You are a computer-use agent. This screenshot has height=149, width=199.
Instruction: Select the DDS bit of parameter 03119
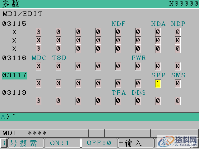138,101
